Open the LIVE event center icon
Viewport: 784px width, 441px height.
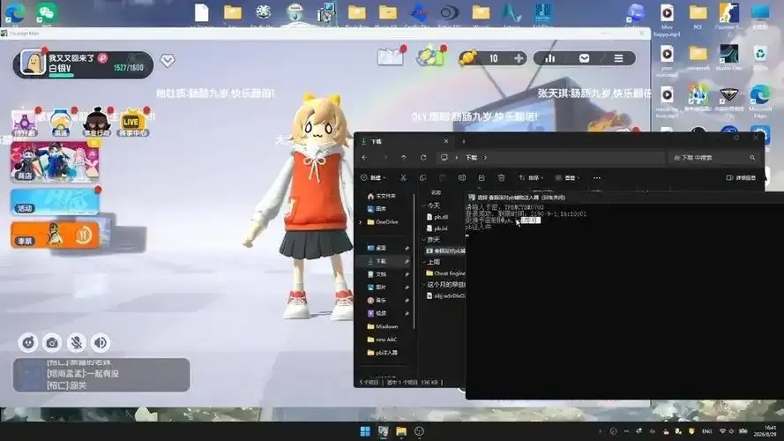tap(132, 122)
